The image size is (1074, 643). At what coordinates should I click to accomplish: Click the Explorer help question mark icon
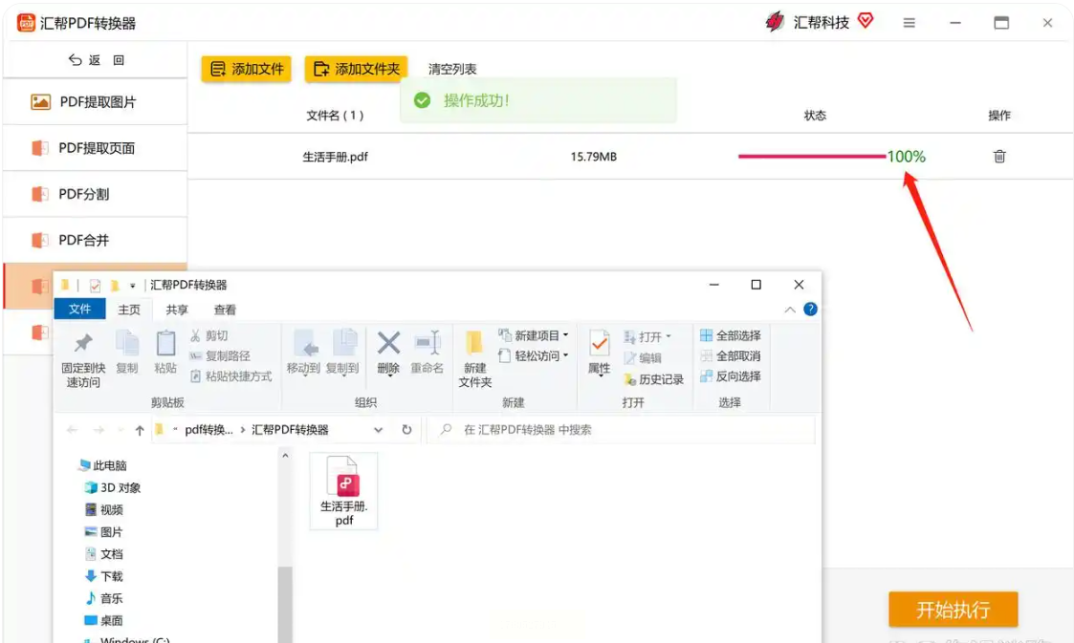click(x=810, y=310)
